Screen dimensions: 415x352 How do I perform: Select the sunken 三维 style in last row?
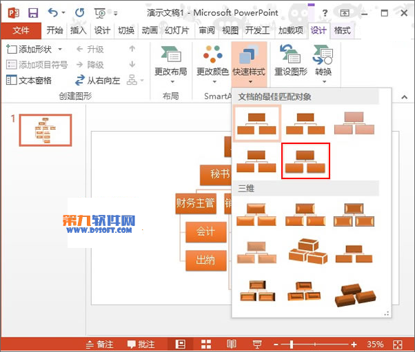click(x=256, y=291)
